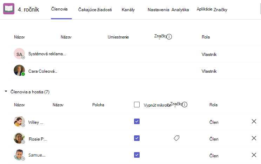Click the SA avatar of Systémová reklama

coord(19,54)
